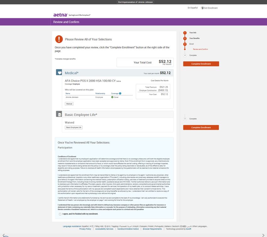This screenshot has height=237, width=267.
Task: Click the Employer Contribution value ($469.13)
Action: [x=163, y=90]
